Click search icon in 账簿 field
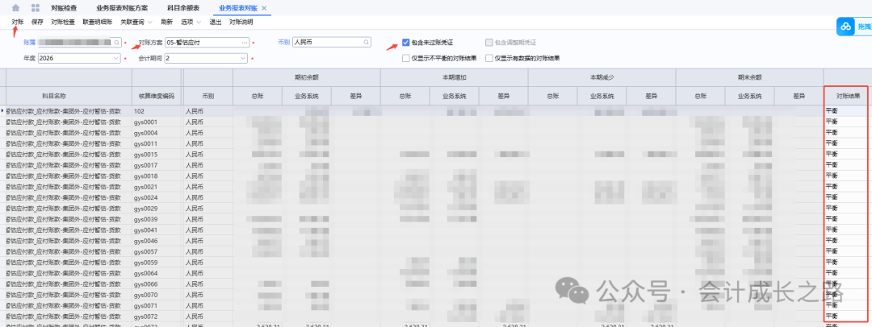The height and width of the screenshot is (327, 872). 116,42
